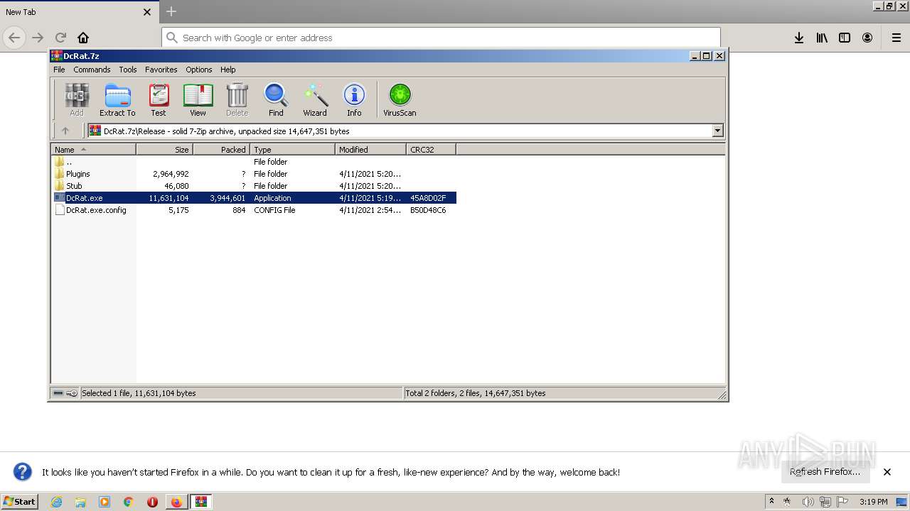
Task: Open the View toolbar icon
Action: click(198, 99)
